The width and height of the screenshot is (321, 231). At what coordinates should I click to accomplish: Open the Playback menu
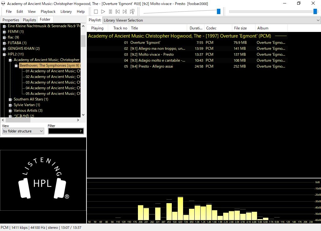coord(48,12)
